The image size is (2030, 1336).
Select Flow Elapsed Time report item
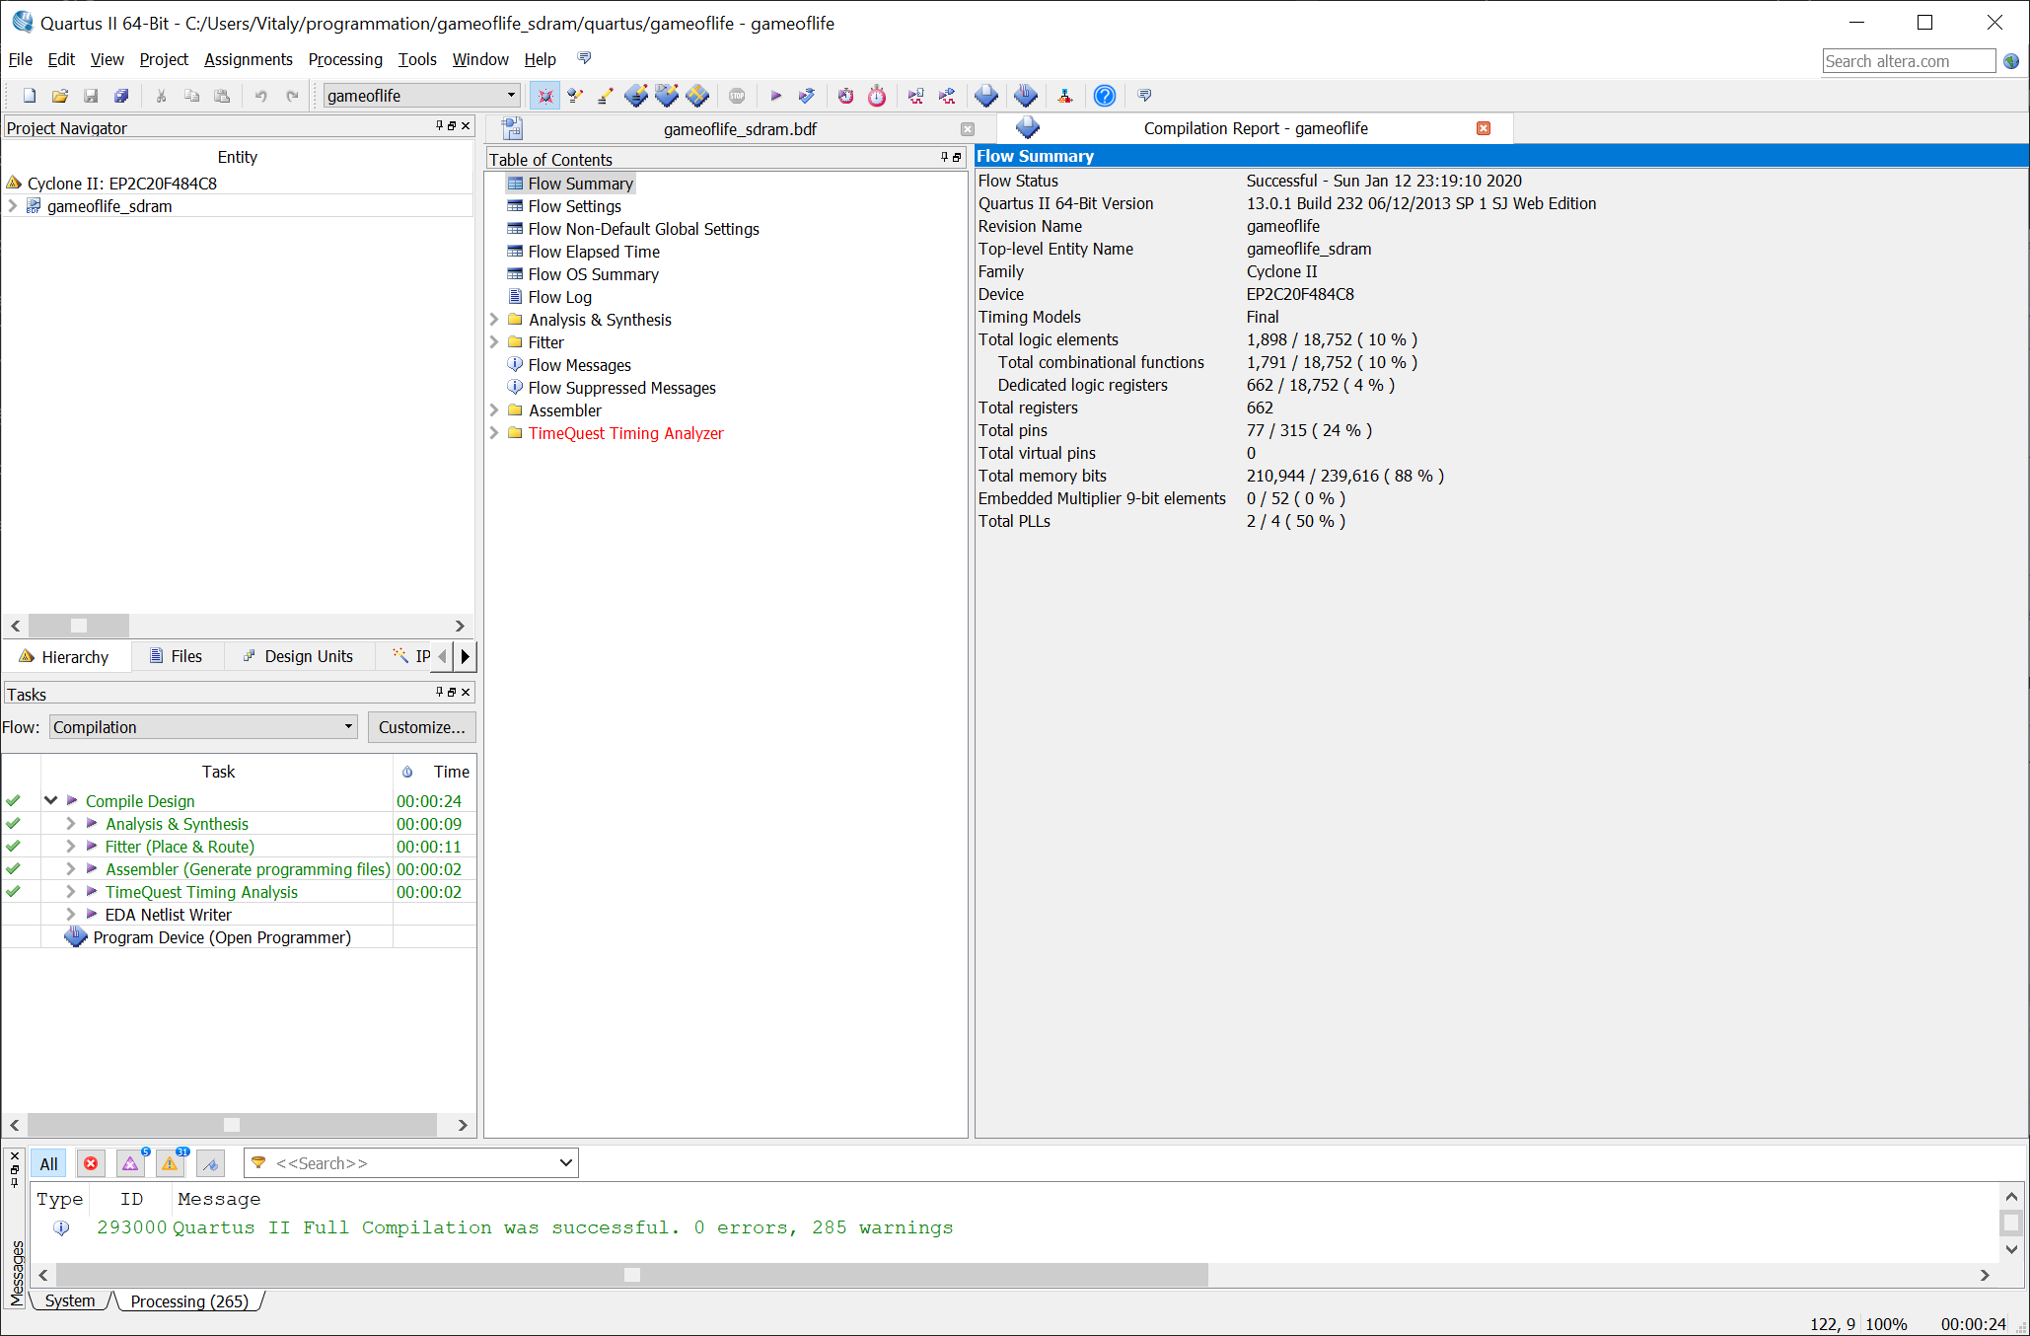[x=593, y=252]
